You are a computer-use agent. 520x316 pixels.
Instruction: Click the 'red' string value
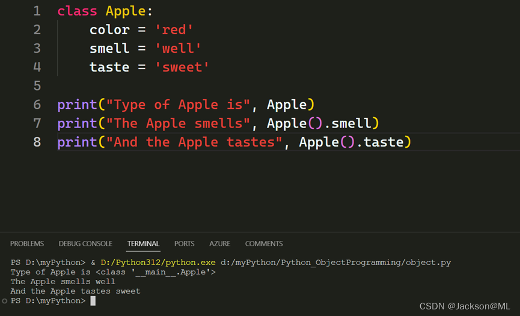click(x=174, y=29)
